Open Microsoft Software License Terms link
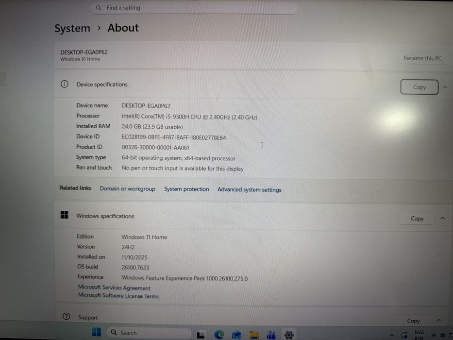 (x=118, y=295)
